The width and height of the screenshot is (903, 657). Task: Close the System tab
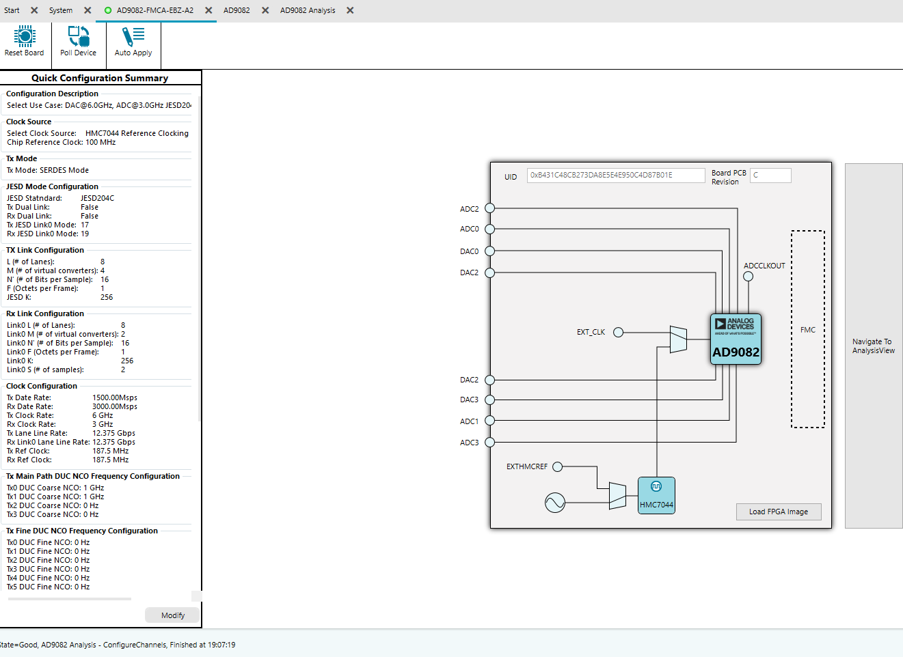point(87,10)
